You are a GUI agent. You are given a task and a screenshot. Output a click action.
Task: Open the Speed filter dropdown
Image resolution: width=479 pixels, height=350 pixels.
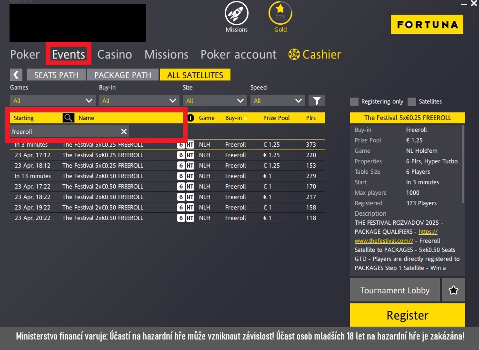coord(278,100)
